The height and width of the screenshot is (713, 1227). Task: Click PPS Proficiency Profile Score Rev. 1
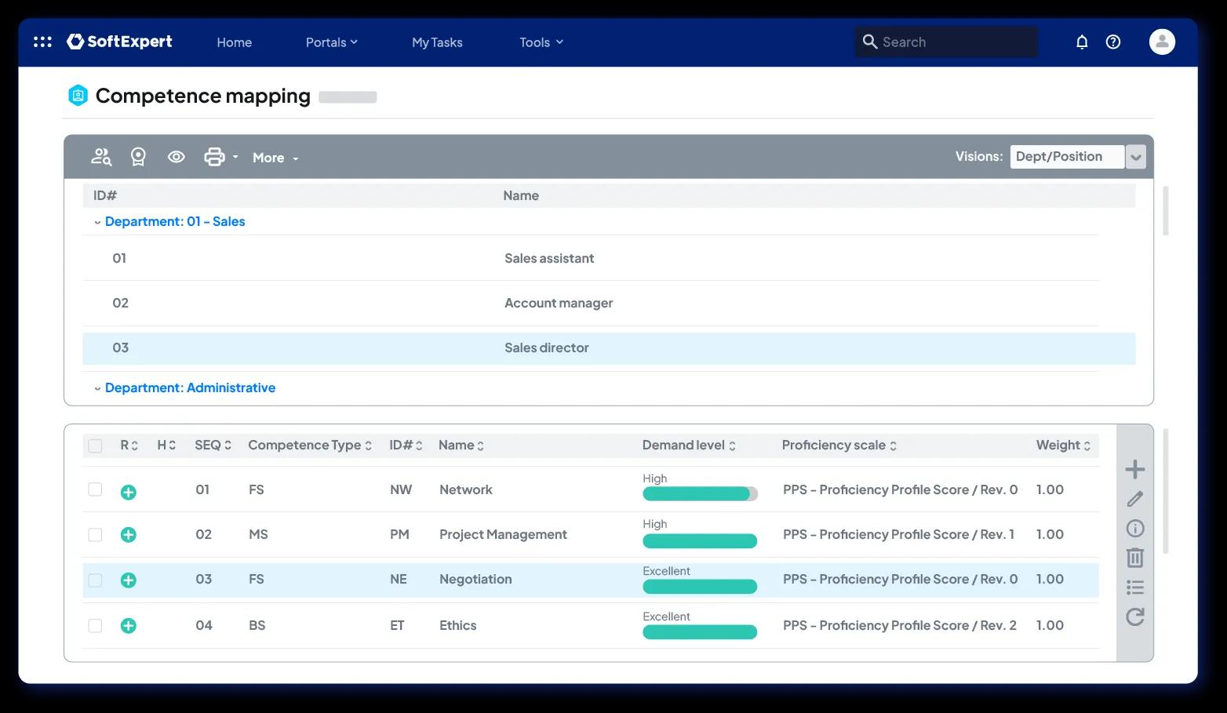coord(898,534)
